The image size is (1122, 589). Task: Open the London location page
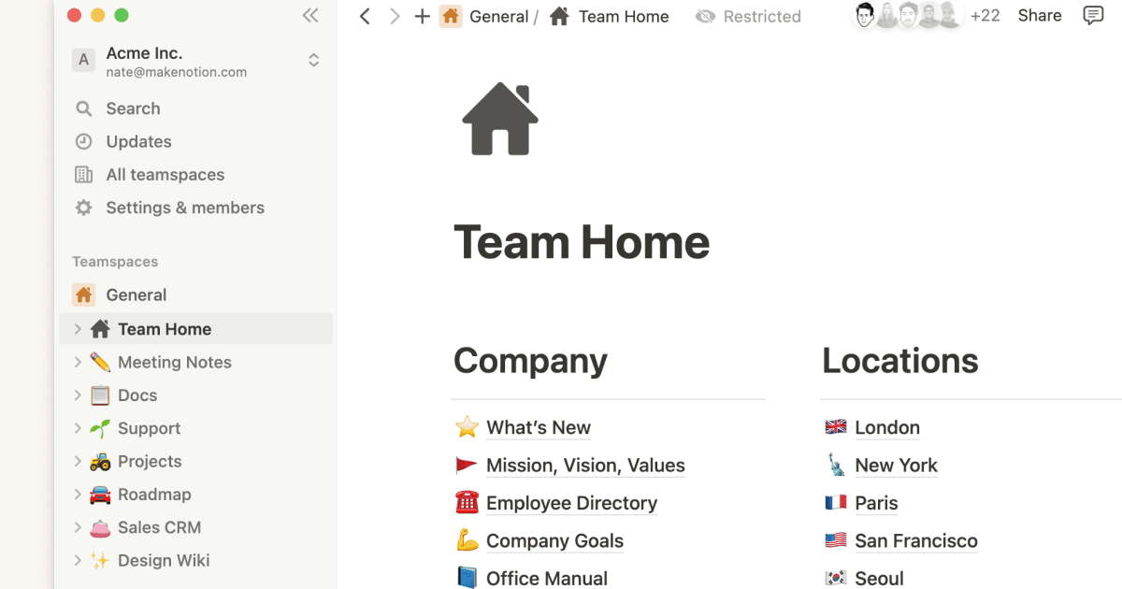[x=886, y=427]
